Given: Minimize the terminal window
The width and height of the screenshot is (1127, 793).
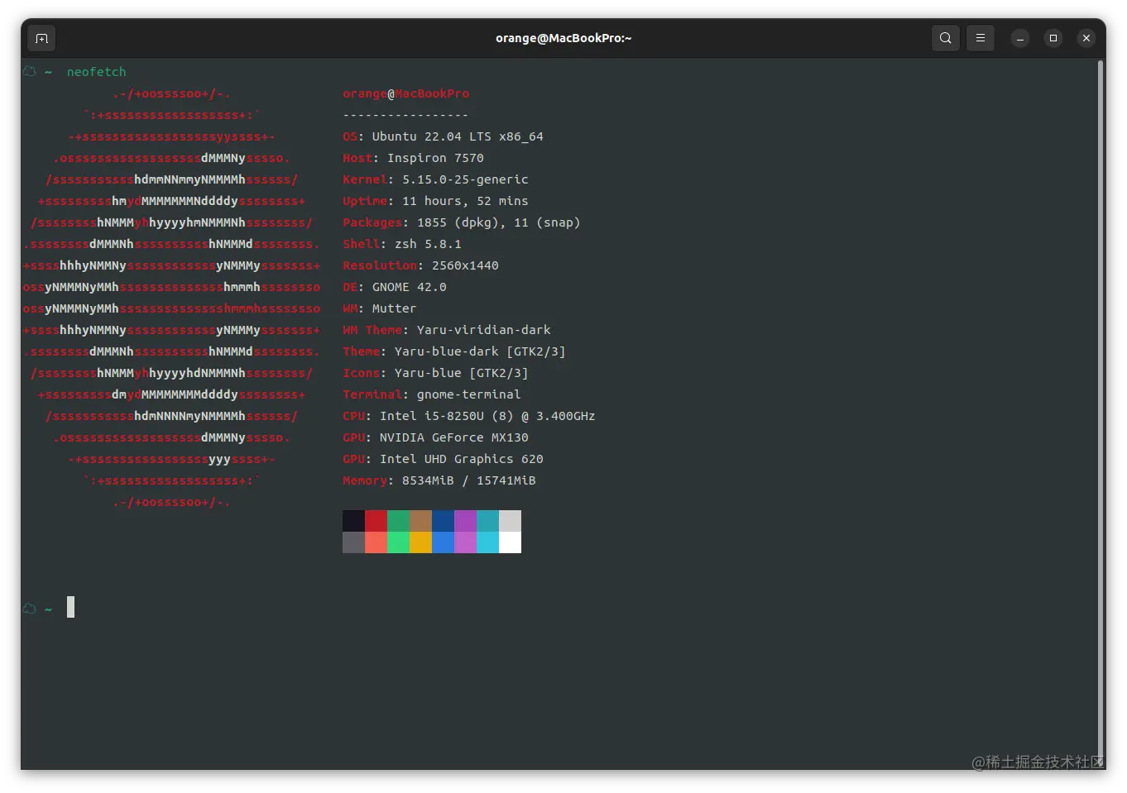Looking at the screenshot, I should click(x=1020, y=38).
